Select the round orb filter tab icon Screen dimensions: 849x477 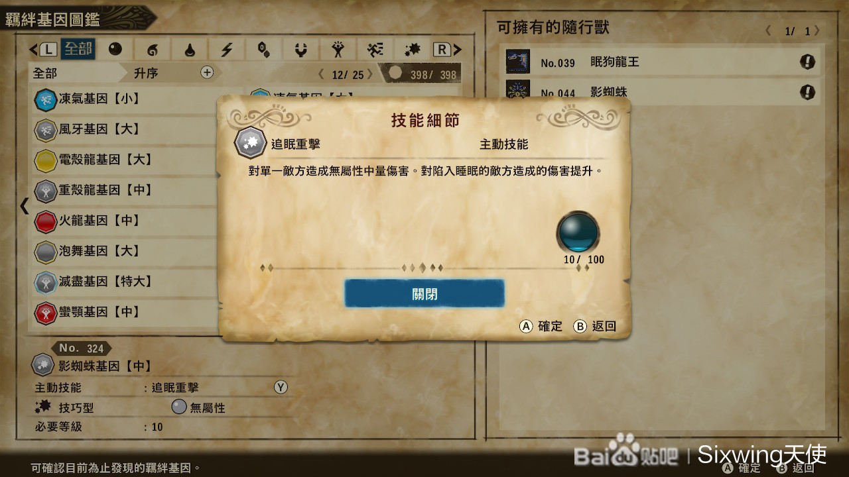[x=115, y=50]
